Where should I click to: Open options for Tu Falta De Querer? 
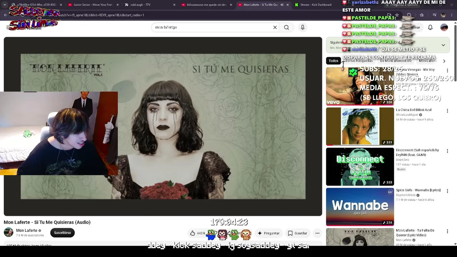coord(447,232)
